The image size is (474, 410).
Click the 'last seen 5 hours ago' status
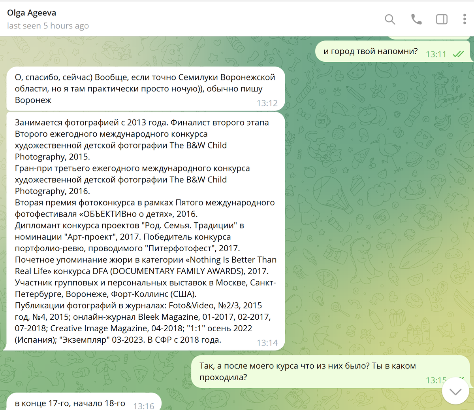(x=48, y=26)
